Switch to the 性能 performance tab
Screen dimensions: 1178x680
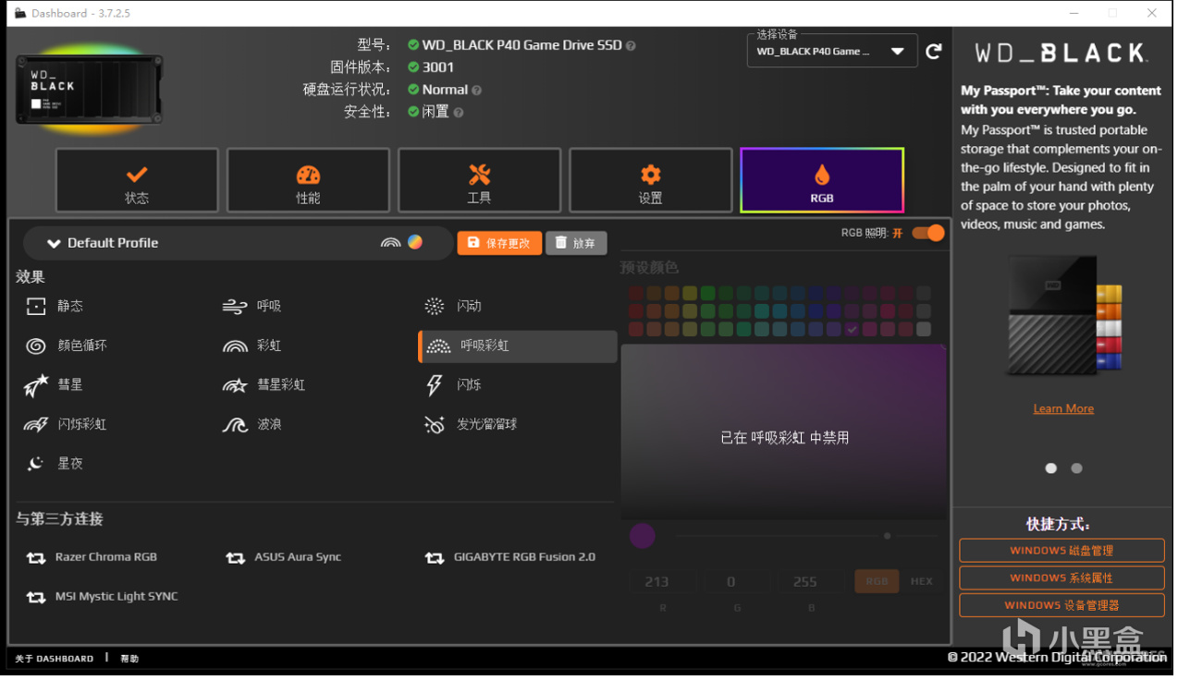pos(308,181)
